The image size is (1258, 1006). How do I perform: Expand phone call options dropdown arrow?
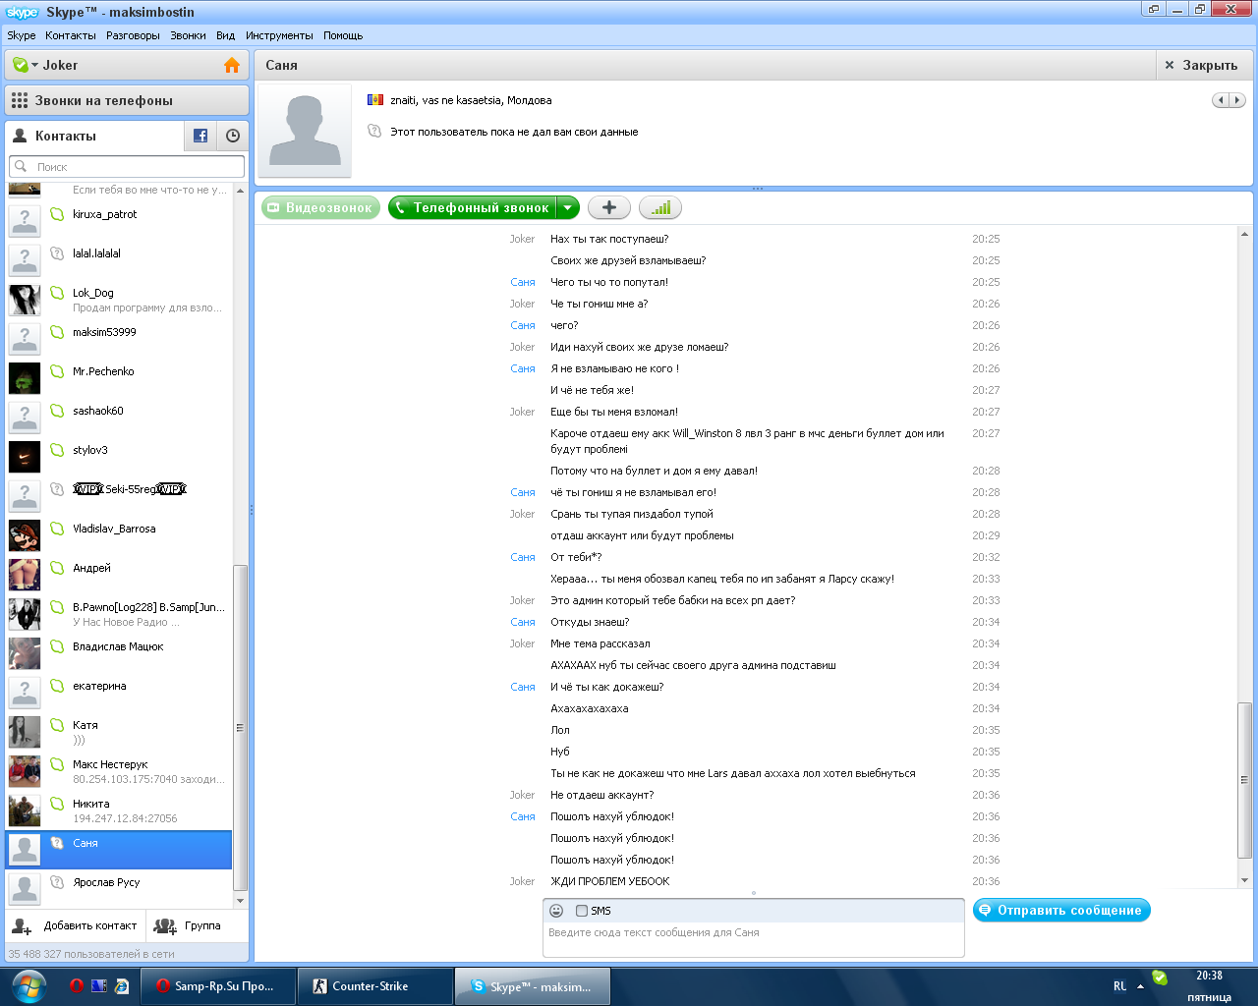coord(568,207)
